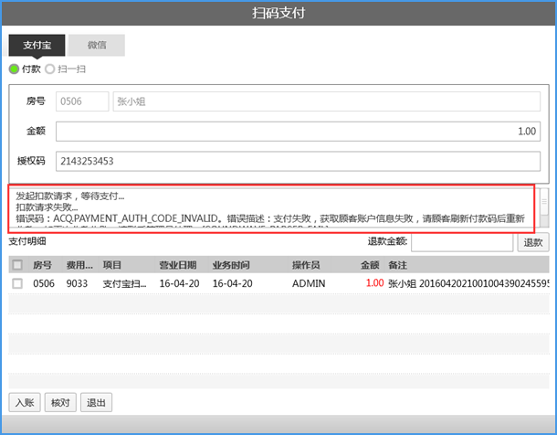Screen dimensions: 557x435
Task: Select the 9033 fee code cell
Action: pyautogui.click(x=77, y=283)
